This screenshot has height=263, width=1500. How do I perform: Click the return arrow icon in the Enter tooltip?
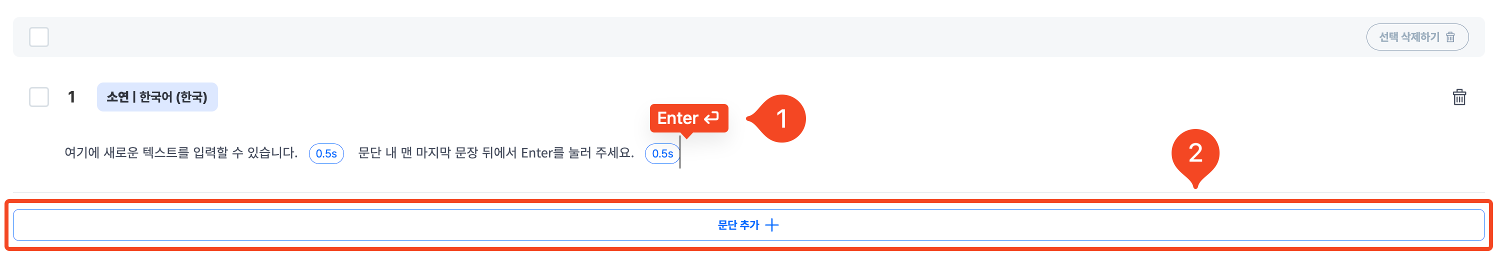pyautogui.click(x=711, y=118)
